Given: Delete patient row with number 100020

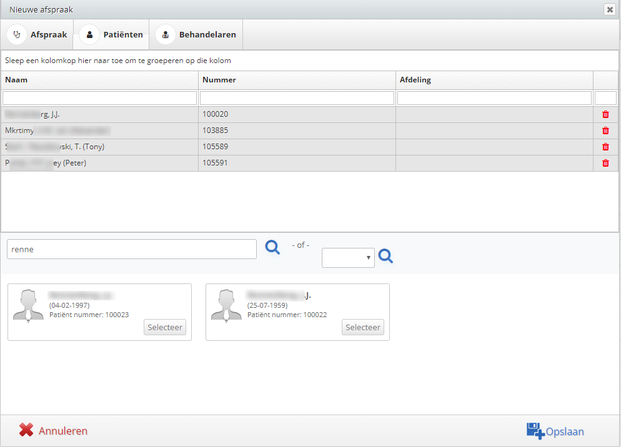Looking at the screenshot, I should click(x=605, y=114).
